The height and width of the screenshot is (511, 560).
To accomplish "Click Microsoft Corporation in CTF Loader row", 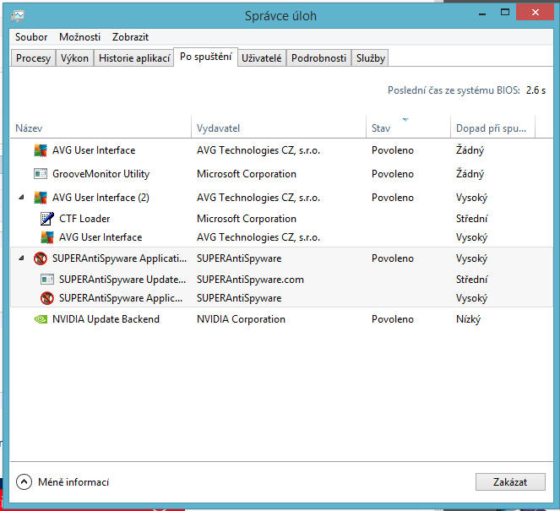I will (x=247, y=219).
